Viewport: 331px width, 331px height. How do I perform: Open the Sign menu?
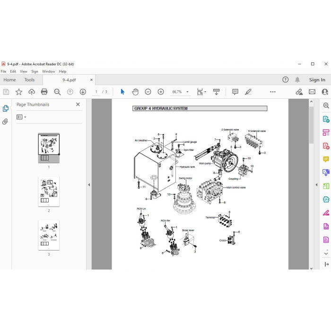coord(35,71)
